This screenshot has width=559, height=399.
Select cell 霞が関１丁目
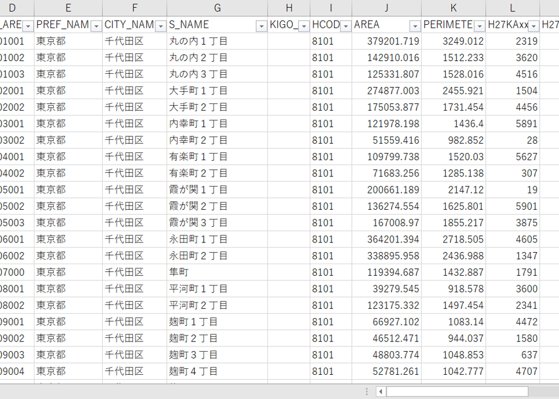pos(217,190)
